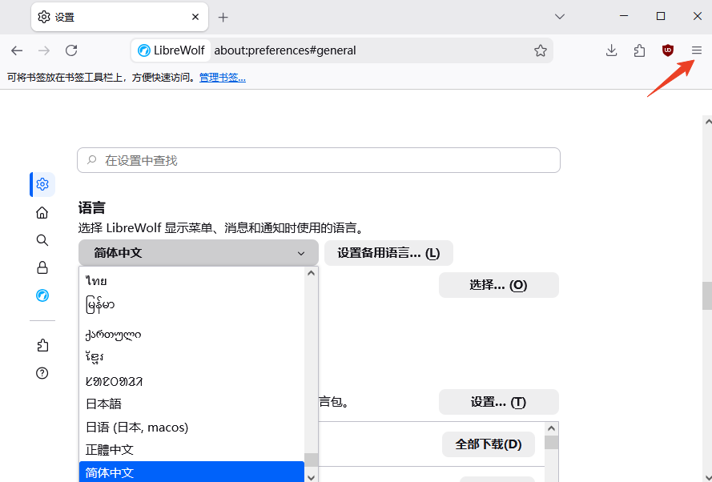
Task: Open Privacy & Security lock category
Action: click(x=42, y=267)
